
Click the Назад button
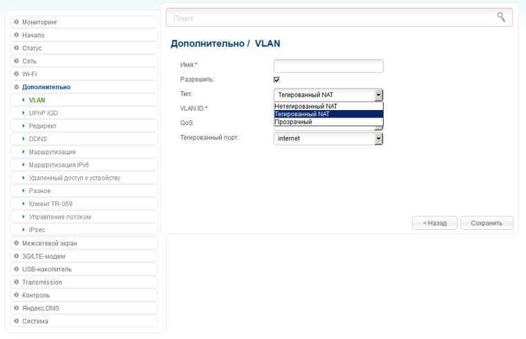435,223
